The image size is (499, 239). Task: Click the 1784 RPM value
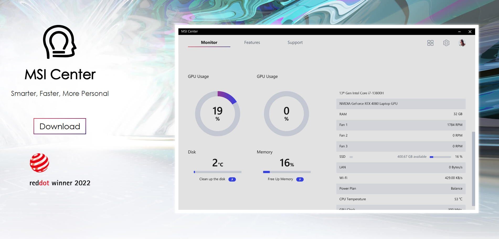(455, 125)
